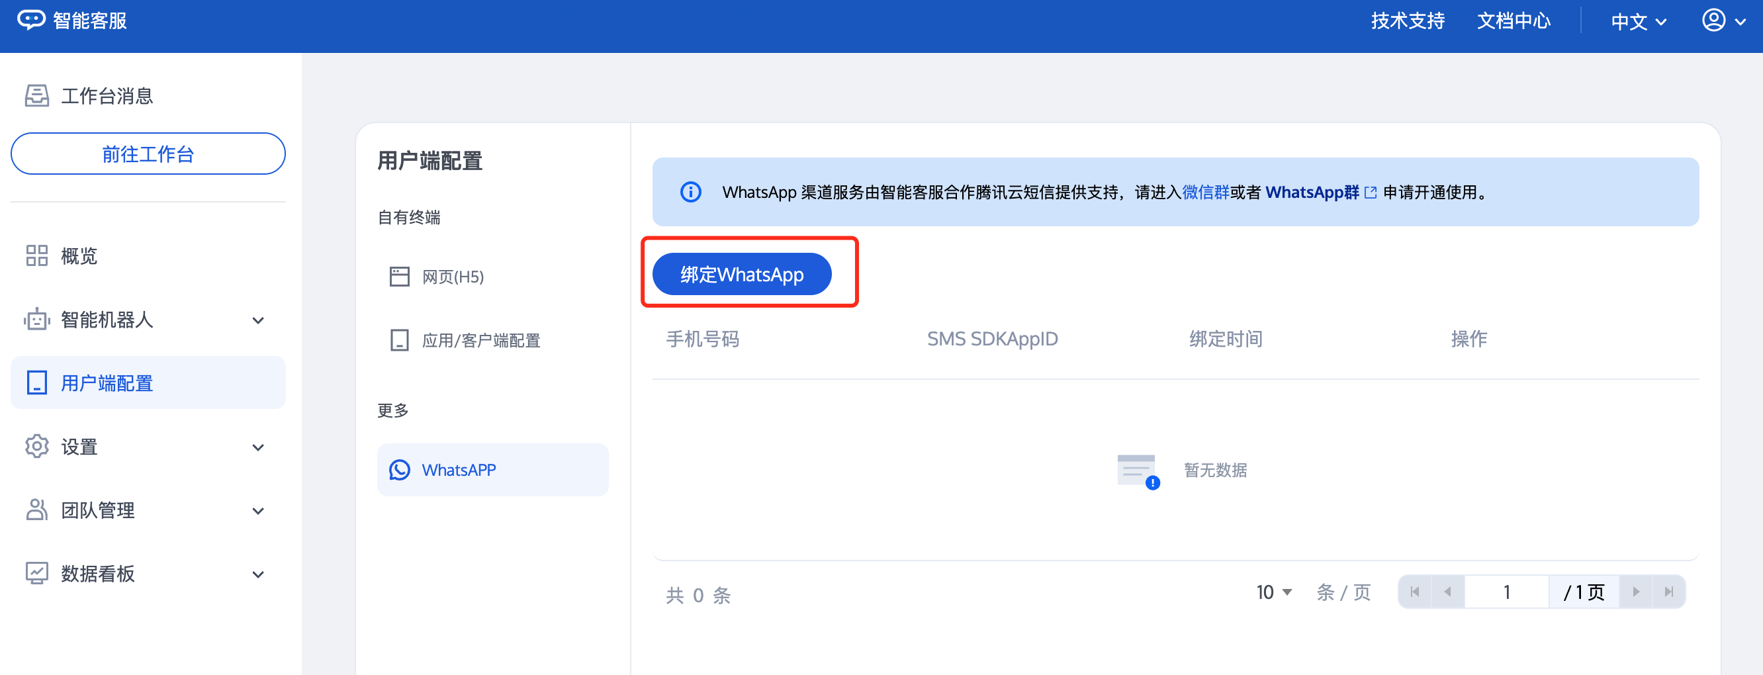Open the 10 rows-per-page dropdown

(x=1274, y=592)
